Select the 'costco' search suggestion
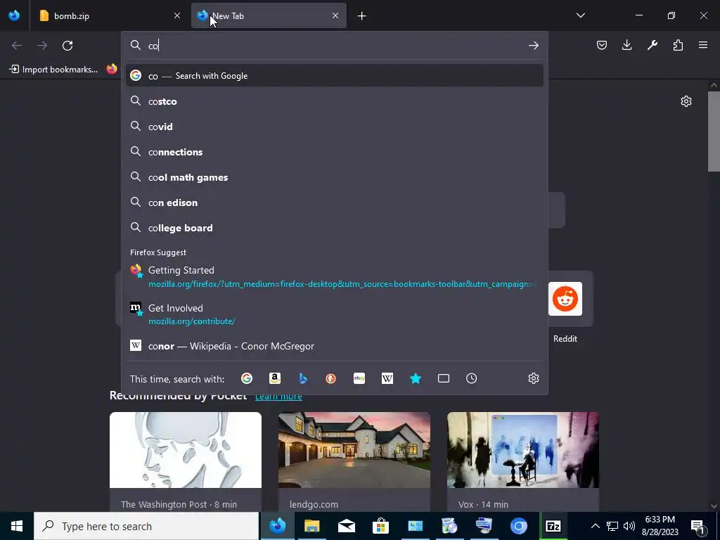 coord(334,101)
